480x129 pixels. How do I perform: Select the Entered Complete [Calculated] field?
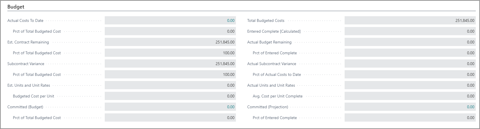click(x=410, y=31)
